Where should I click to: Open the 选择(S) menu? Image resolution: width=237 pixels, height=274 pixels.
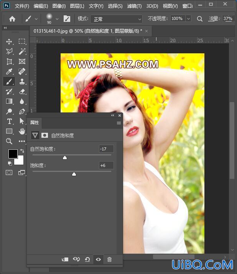point(115,6)
